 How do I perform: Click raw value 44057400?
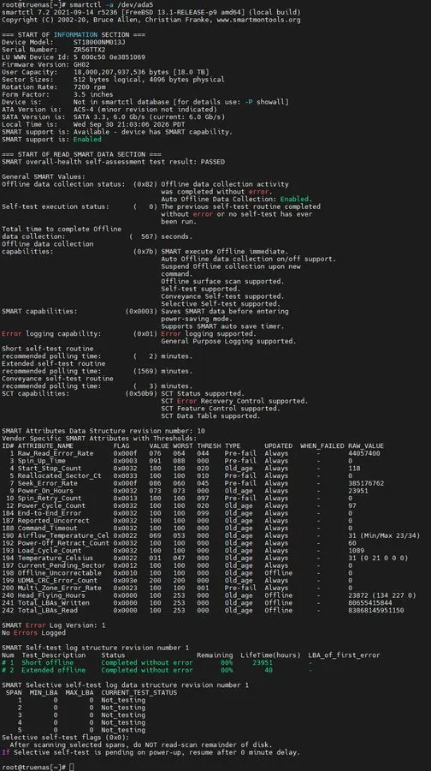coord(363,453)
